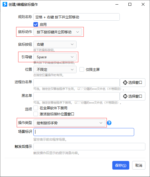This screenshot has width=150, height=177.
Task: Expand the 鼠标按钮 右键 dropdown
Action: pyautogui.click(x=55, y=44)
